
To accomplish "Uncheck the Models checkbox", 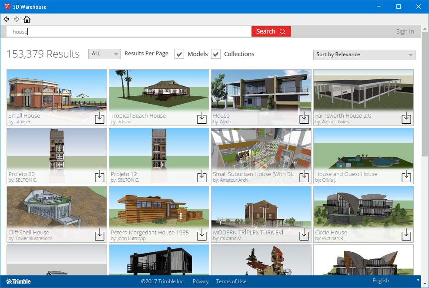I will [x=179, y=54].
